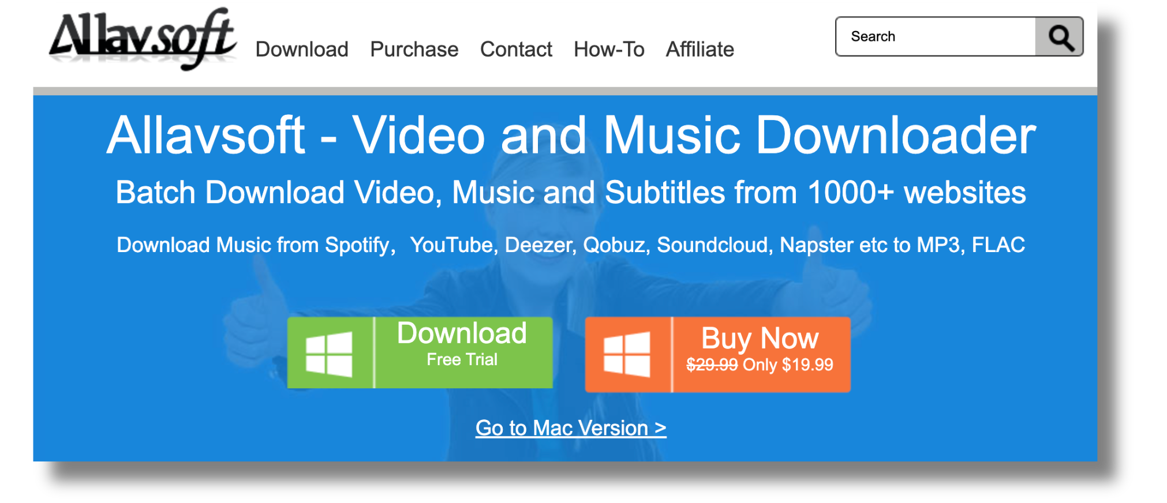Follow Go to Mac Version link
Image resolution: width=1167 pixels, height=503 pixels.
[571, 428]
